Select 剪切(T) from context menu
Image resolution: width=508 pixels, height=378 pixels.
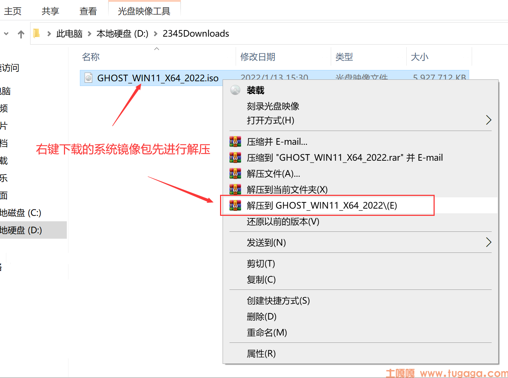coord(261,263)
